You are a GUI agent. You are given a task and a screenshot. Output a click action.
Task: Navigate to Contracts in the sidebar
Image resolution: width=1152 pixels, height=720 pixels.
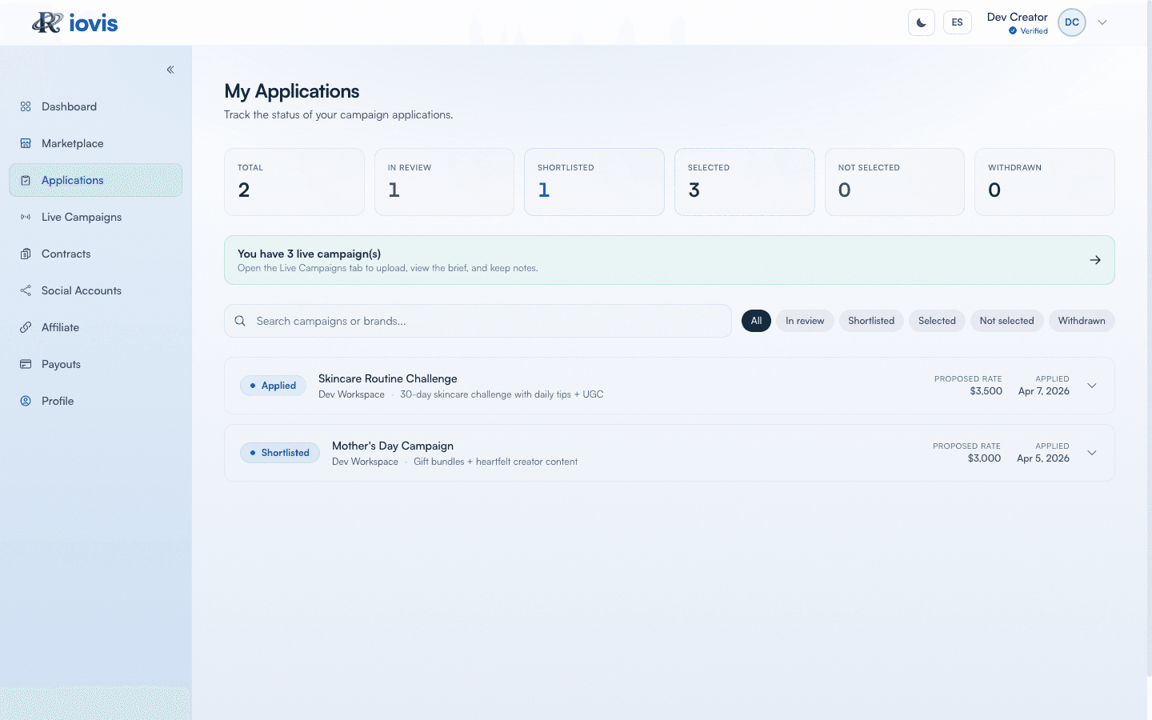(x=95, y=254)
